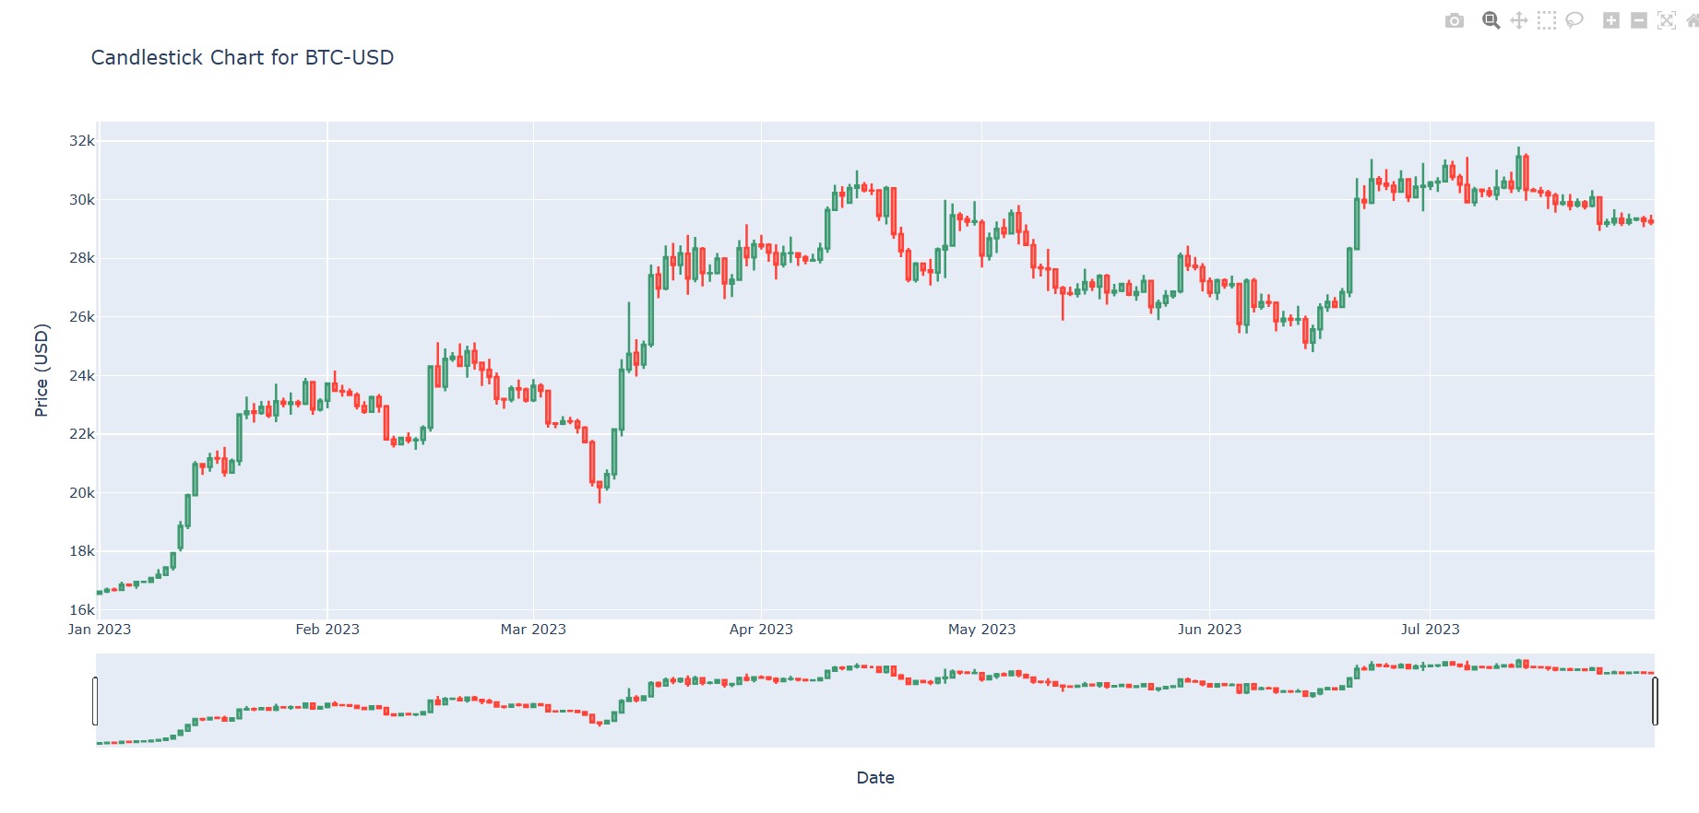Viewport: 1699px width, 813px height.
Task: Download plot as PNG with camera icon
Action: coord(1455,20)
